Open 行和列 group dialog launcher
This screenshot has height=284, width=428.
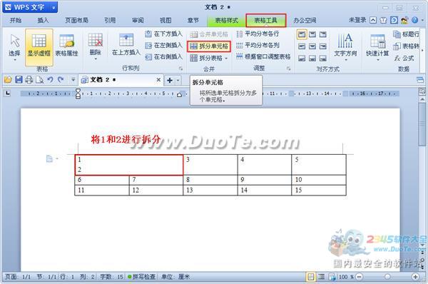tap(180, 69)
